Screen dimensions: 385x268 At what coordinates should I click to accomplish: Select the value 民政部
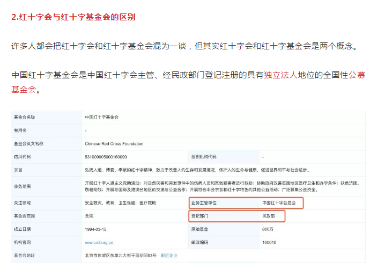pyautogui.click(x=268, y=216)
